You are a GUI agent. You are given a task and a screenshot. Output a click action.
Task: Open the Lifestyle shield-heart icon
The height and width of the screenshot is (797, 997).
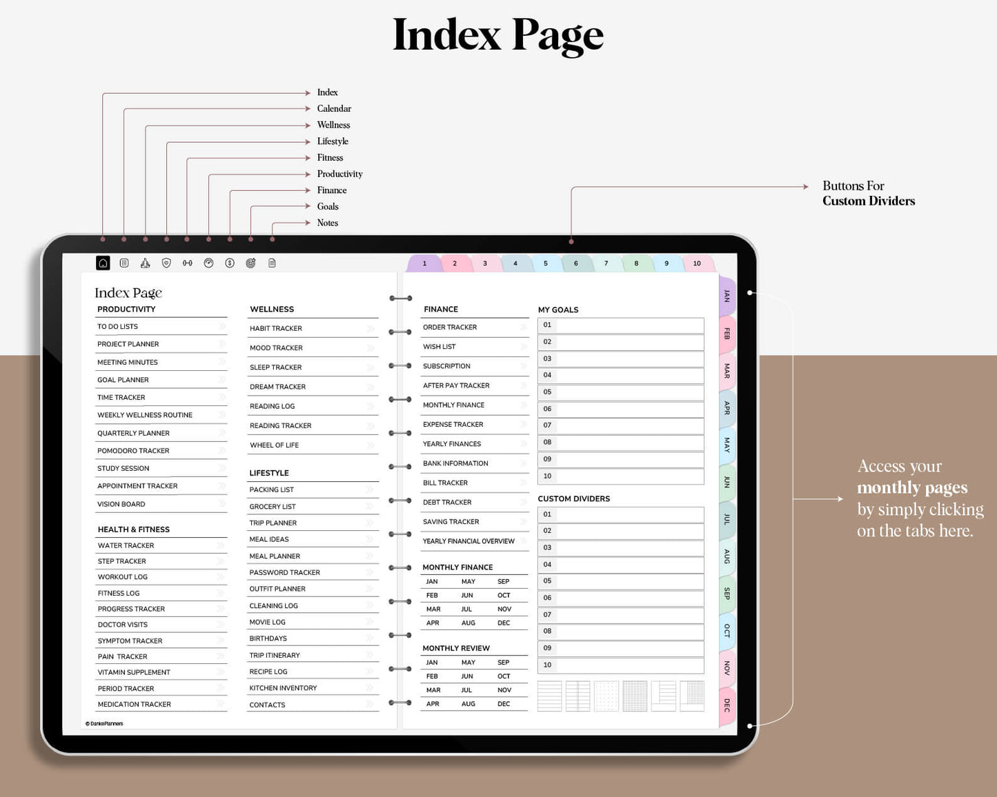[x=166, y=263]
